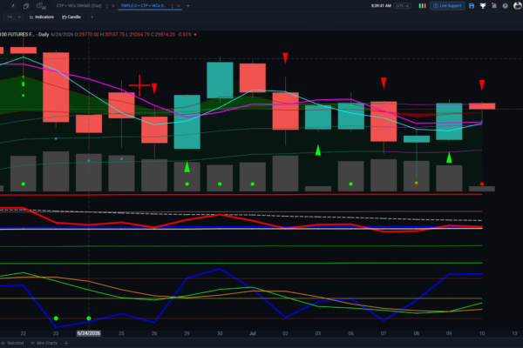Image resolution: width=523 pixels, height=348 pixels.
Task: Open the Indicators menu
Action: click(x=42, y=17)
